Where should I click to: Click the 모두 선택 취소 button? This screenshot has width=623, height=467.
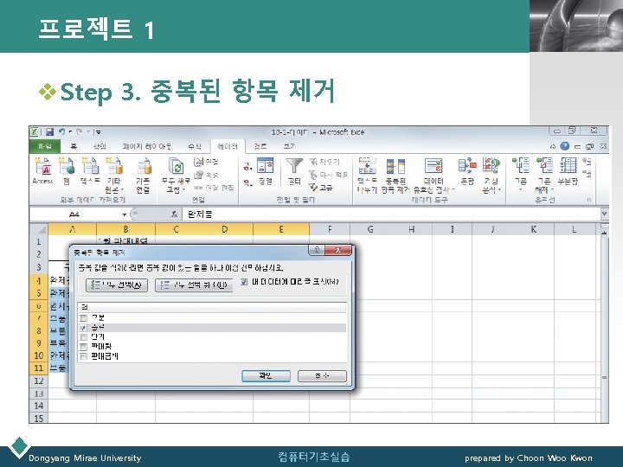194,285
